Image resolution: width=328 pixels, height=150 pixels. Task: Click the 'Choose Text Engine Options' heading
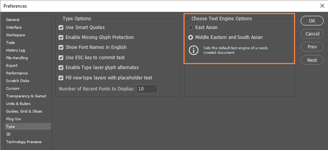pos(221,19)
